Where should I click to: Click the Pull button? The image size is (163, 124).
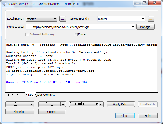point(17,104)
